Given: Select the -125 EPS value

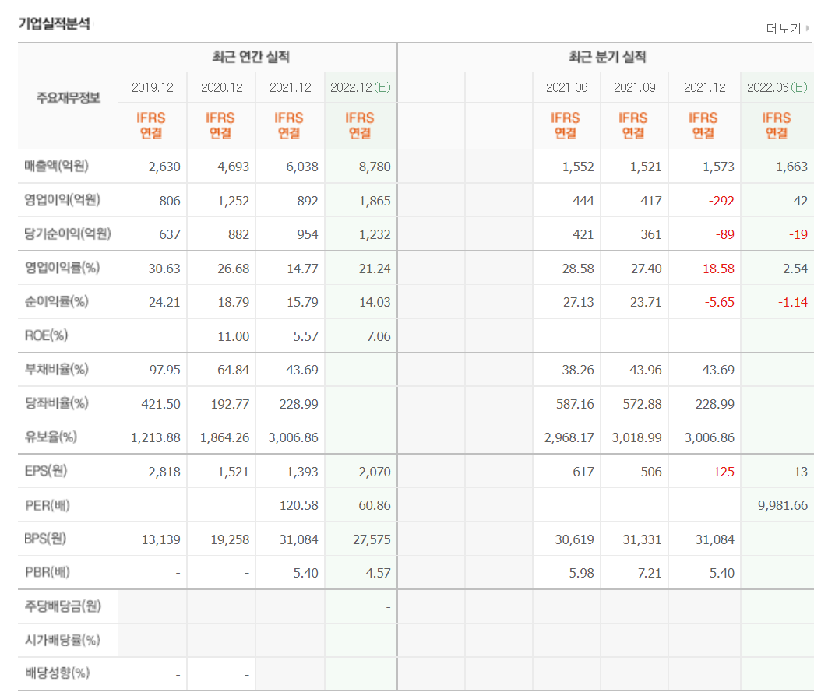Looking at the screenshot, I should click(721, 472).
